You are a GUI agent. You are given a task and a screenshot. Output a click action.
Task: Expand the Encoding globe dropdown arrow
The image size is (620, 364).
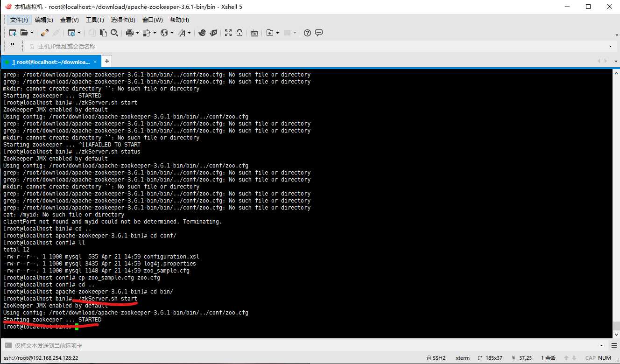tap(172, 33)
